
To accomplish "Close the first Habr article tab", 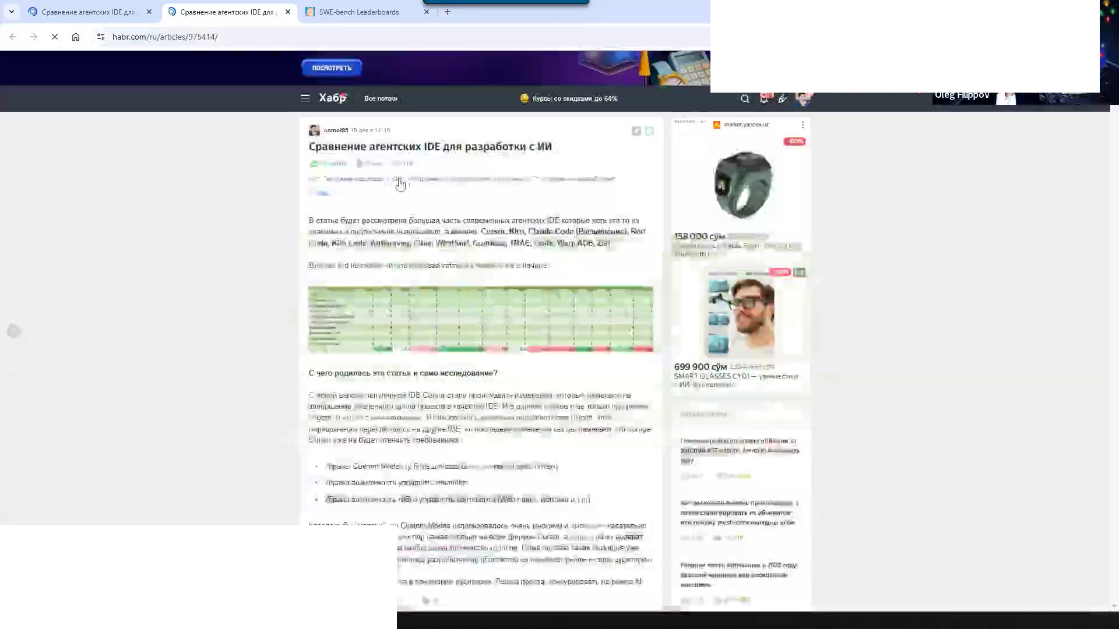I will (149, 12).
